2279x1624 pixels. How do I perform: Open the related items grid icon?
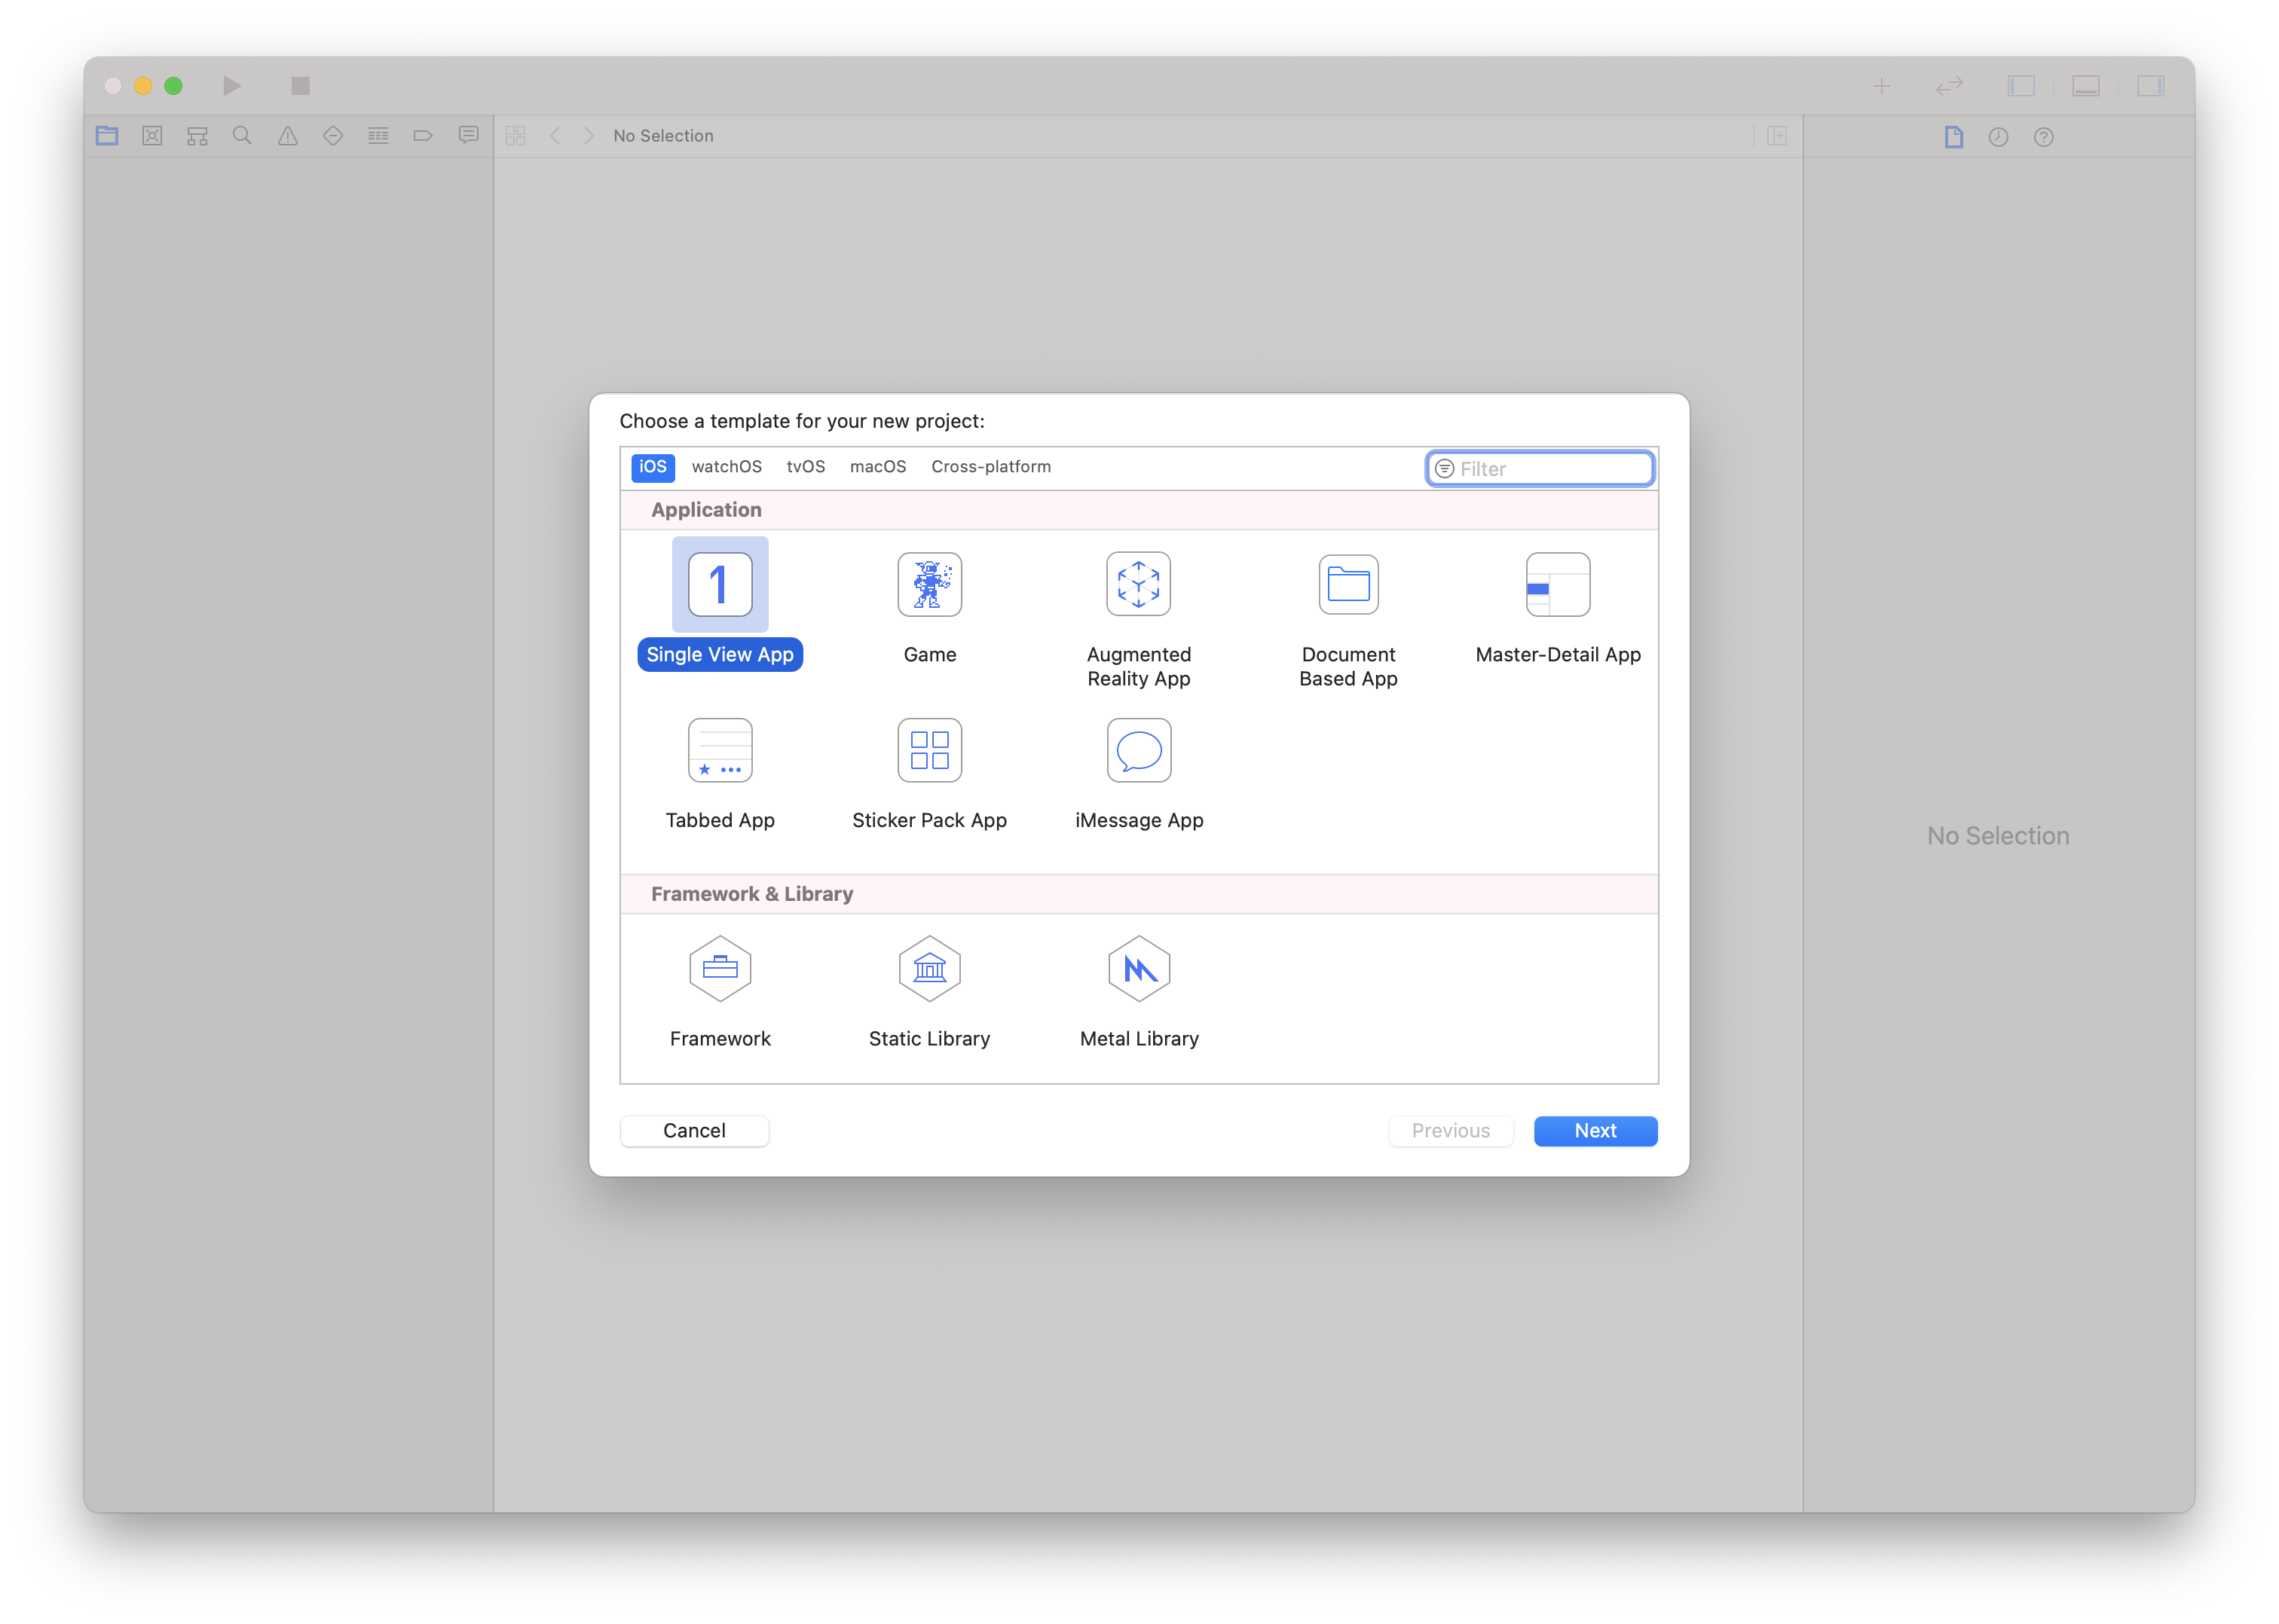point(515,136)
